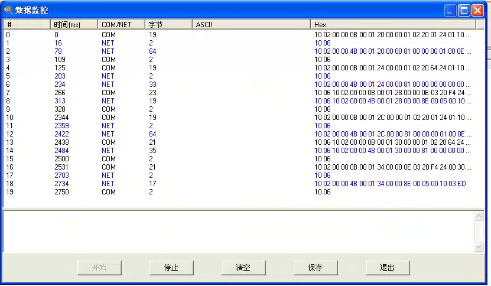Click the 字节 column header
This screenshot has width=491, height=286.
click(168, 25)
